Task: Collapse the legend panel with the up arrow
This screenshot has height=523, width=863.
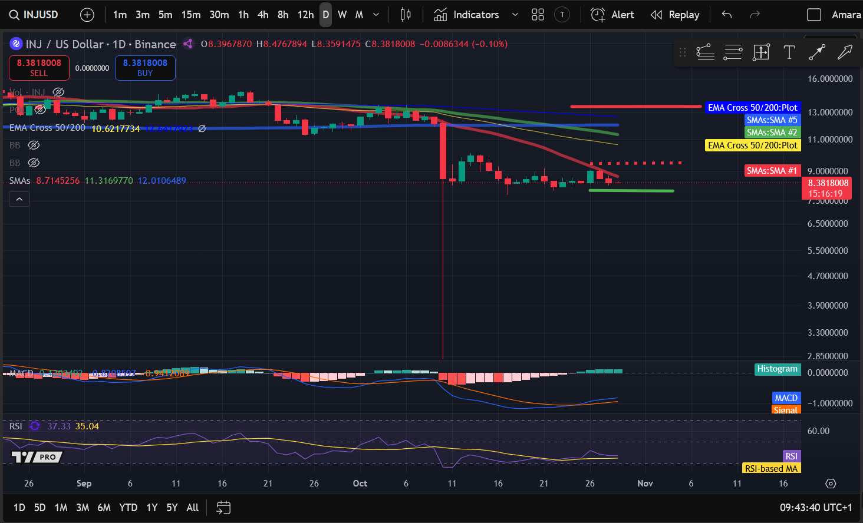Action: (19, 198)
